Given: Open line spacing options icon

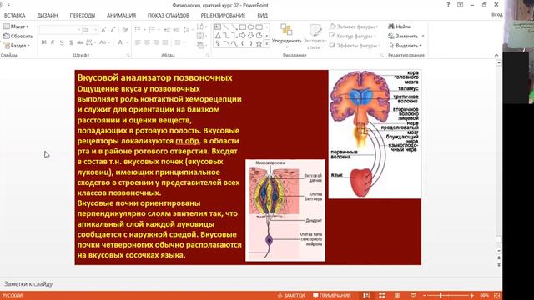Looking at the screenshot, I should 187,30.
